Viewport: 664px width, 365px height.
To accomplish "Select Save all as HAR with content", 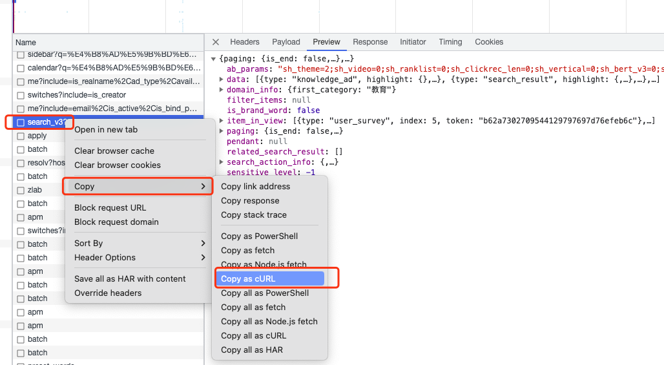I will [130, 278].
